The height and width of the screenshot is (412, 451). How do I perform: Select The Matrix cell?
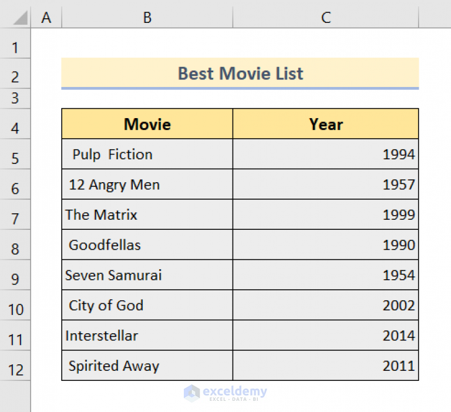147,215
